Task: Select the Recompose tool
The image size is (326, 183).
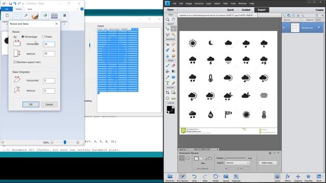Action: click(x=173, y=93)
